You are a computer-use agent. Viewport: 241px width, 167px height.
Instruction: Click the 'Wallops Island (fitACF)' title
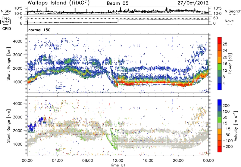[58, 3]
